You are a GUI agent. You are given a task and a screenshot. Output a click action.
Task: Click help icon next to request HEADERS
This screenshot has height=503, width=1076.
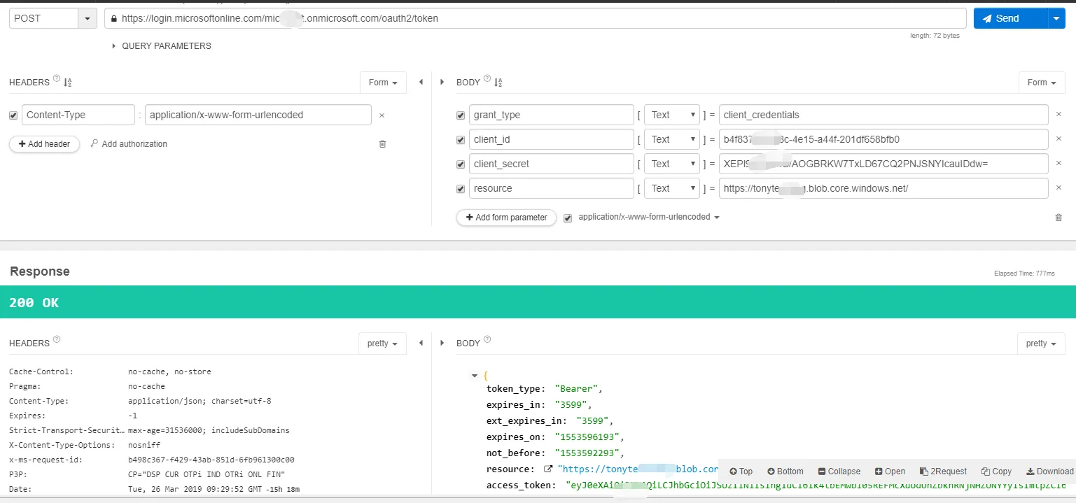56,80
